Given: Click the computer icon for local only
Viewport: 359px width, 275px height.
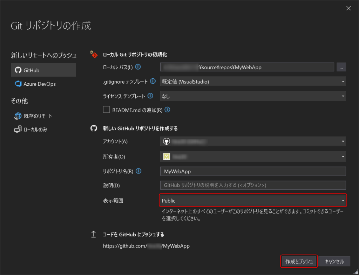Looking at the screenshot, I should point(18,130).
